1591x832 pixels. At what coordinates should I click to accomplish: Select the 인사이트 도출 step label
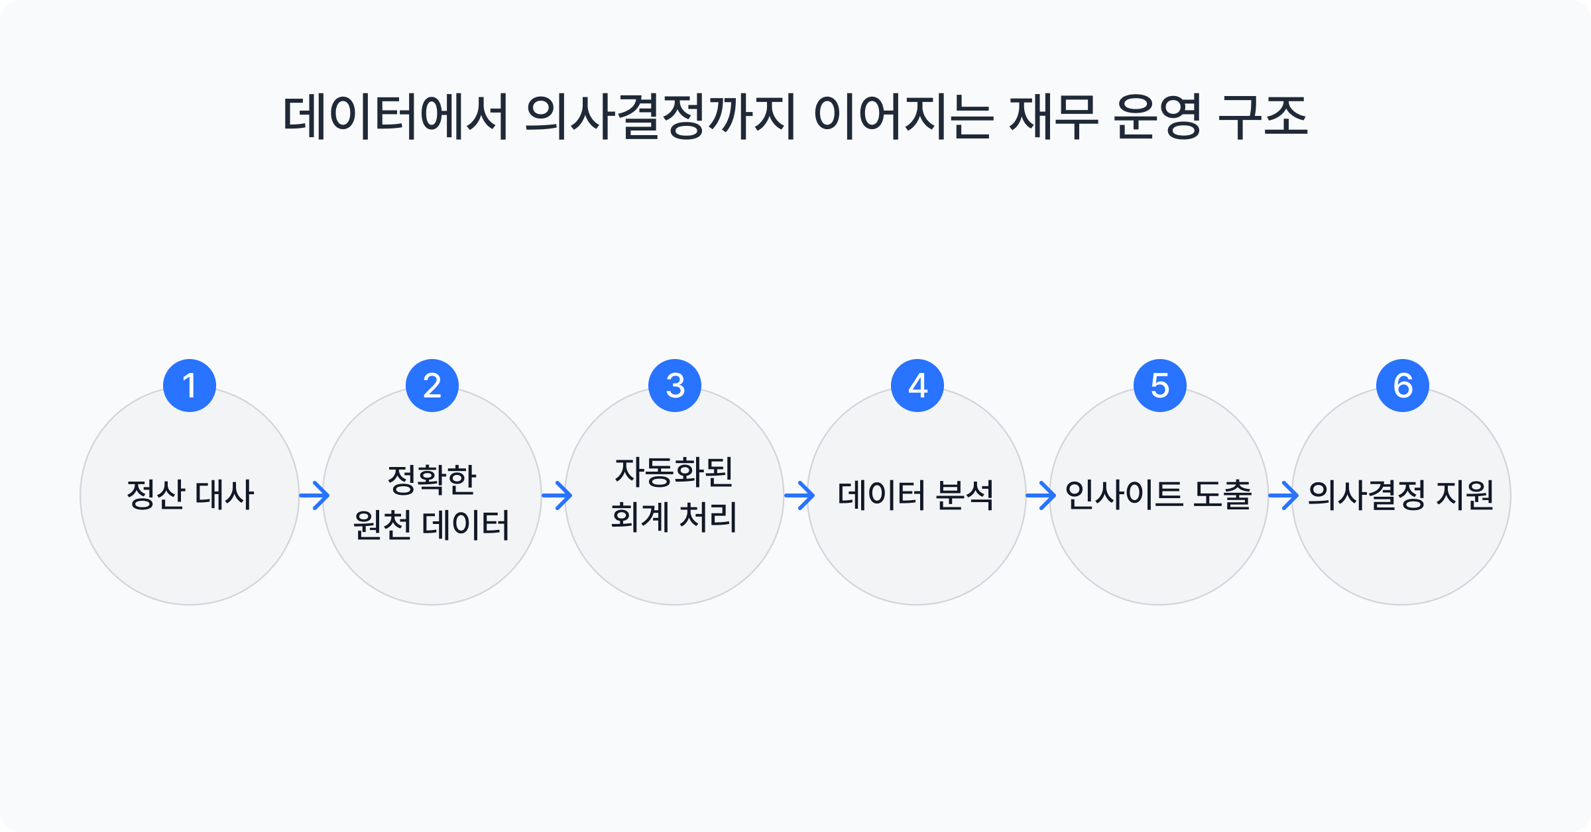point(1158,495)
